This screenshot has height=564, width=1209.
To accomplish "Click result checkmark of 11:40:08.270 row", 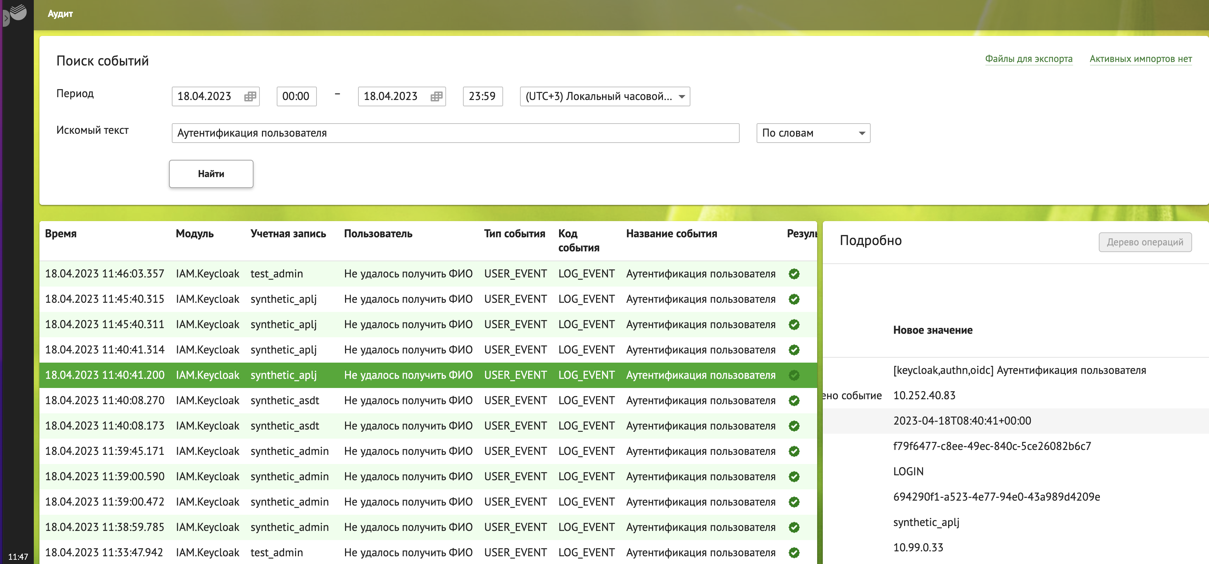I will (794, 401).
